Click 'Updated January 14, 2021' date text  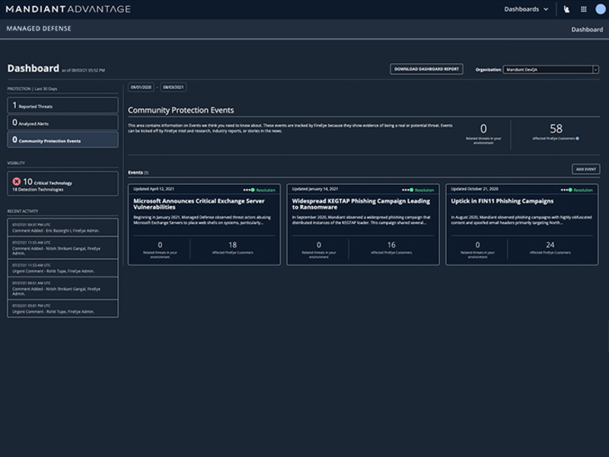[x=315, y=189]
